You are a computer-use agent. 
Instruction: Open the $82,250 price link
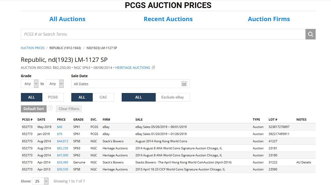tap(62, 148)
